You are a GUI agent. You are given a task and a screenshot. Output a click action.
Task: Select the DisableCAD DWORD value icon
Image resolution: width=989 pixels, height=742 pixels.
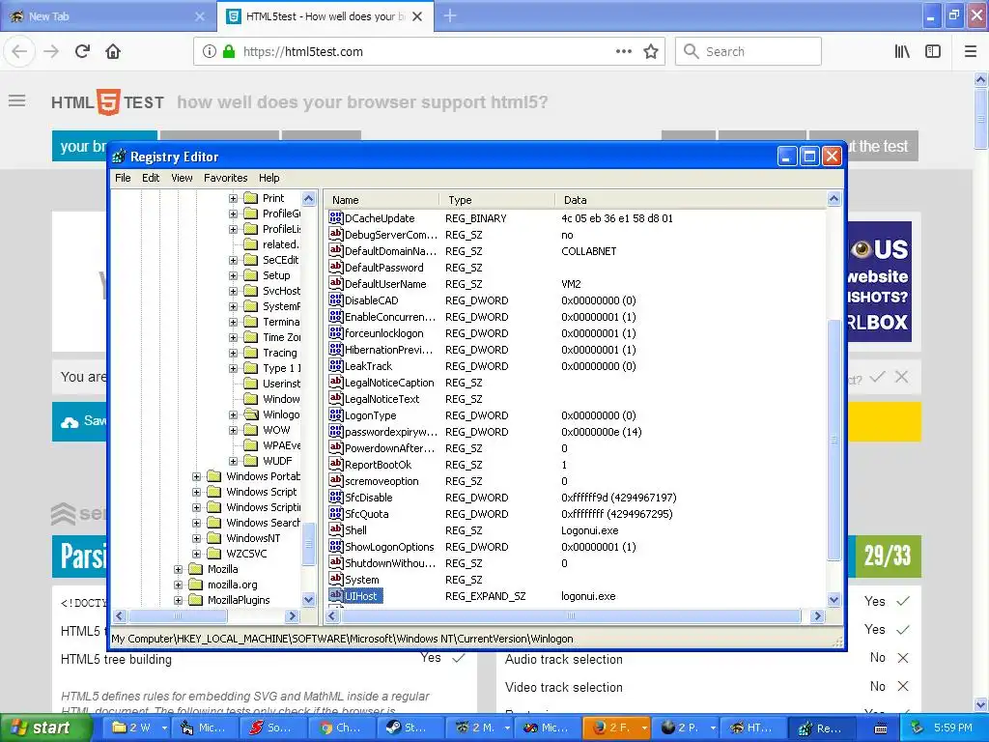tap(335, 300)
